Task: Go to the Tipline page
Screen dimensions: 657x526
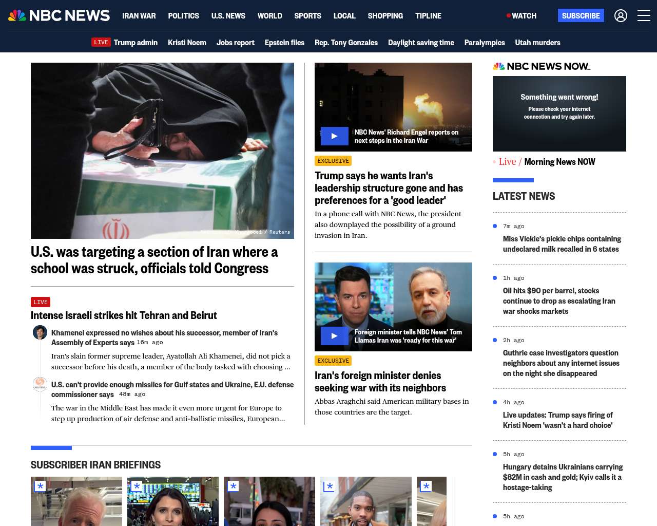Action: [429, 15]
